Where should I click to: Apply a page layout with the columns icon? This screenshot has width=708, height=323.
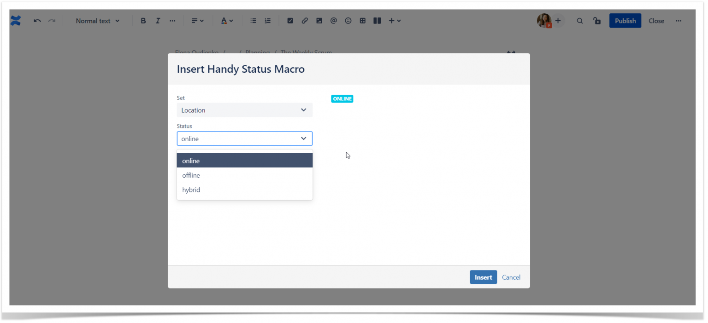[377, 20]
